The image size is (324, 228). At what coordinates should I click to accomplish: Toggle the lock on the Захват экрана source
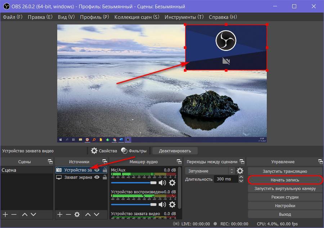pyautogui.click(x=105, y=177)
